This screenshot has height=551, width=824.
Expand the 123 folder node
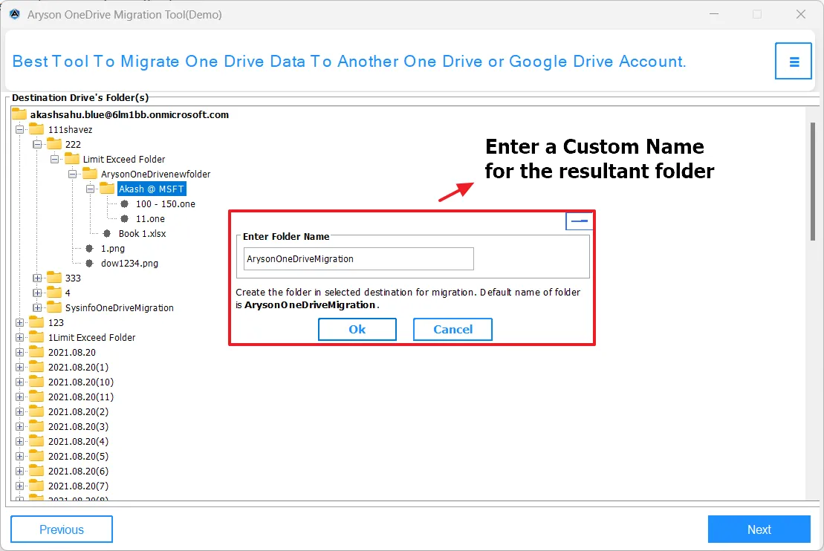coord(20,322)
